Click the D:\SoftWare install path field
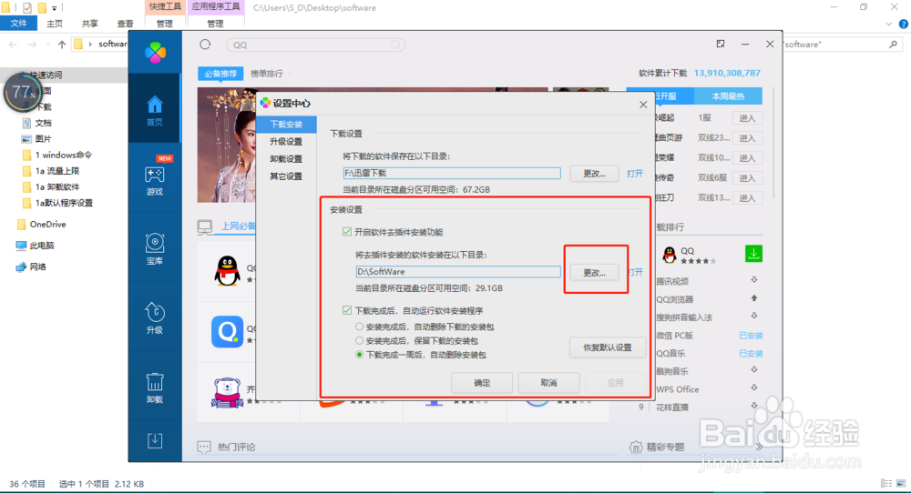Viewport: 911px width, 493px height. (458, 271)
